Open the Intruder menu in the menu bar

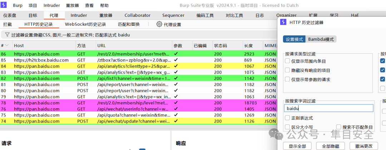point(52,5)
